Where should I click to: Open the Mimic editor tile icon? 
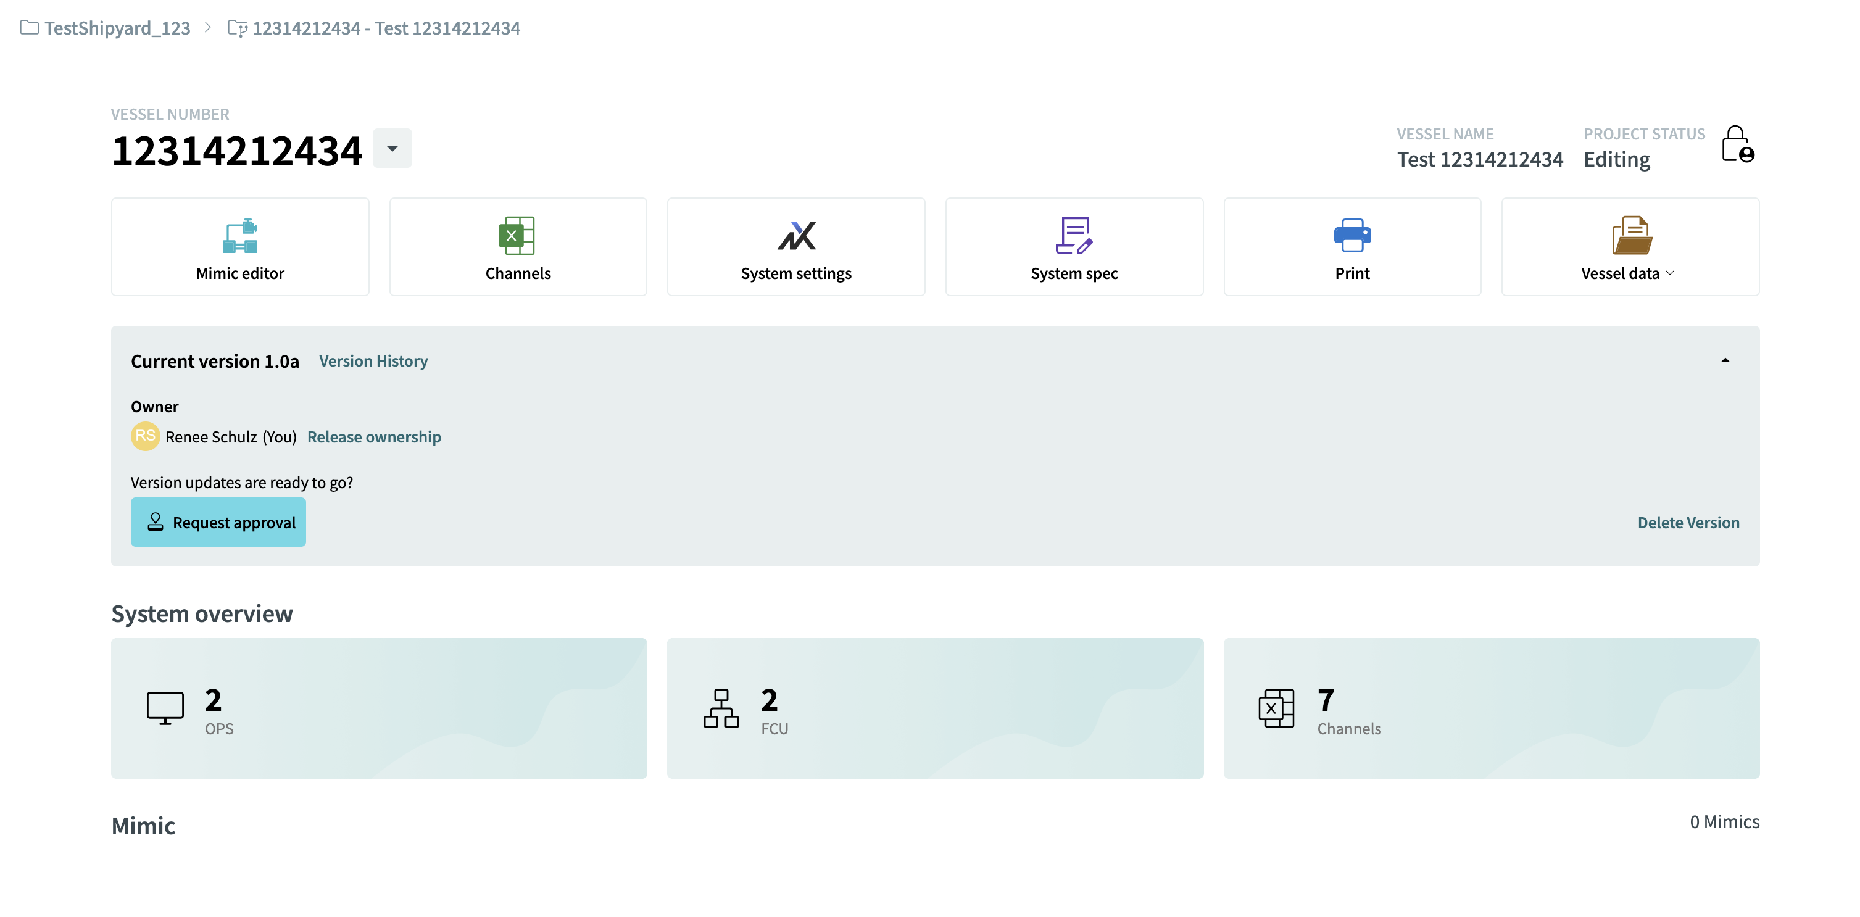pyautogui.click(x=239, y=235)
